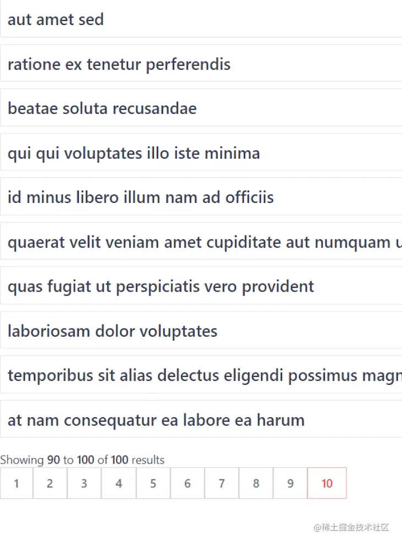Click the currently active page 10 button
The image size is (402, 545).
coord(326,483)
